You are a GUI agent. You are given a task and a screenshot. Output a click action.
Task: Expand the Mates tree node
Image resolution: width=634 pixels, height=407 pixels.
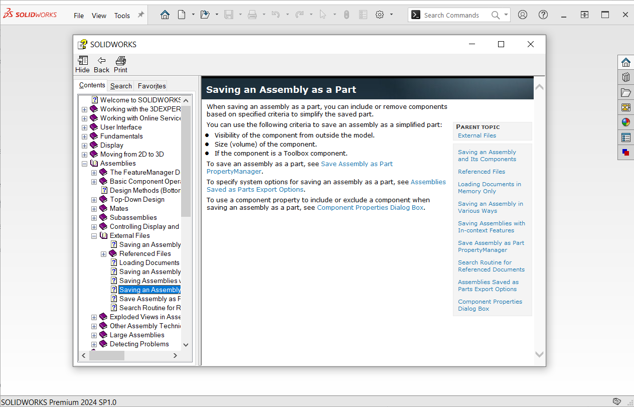(94, 208)
